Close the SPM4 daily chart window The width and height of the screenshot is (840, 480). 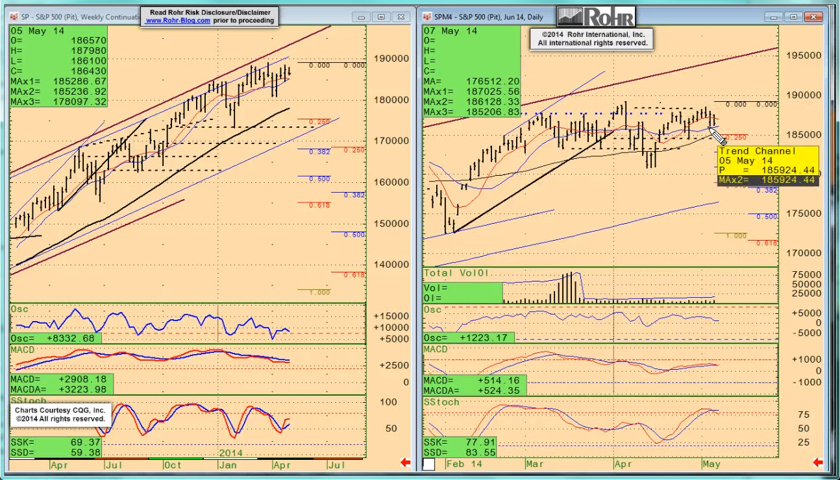(813, 17)
